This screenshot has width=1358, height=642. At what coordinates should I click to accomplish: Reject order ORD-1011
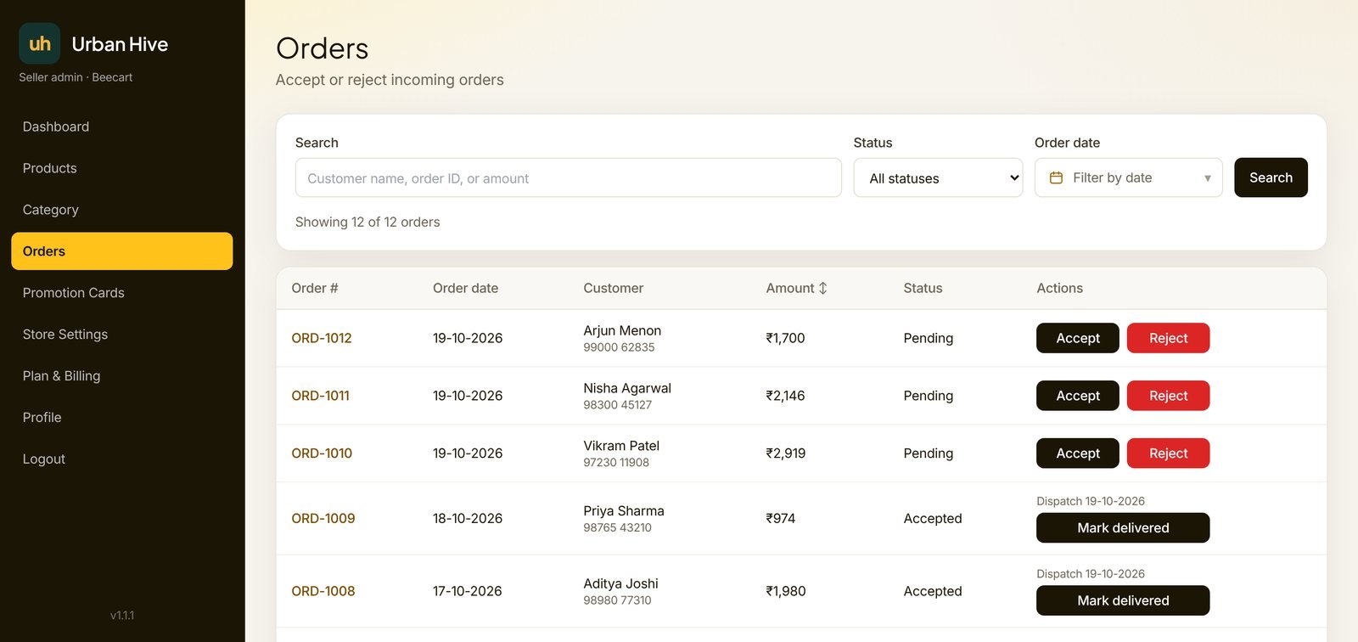(1168, 396)
